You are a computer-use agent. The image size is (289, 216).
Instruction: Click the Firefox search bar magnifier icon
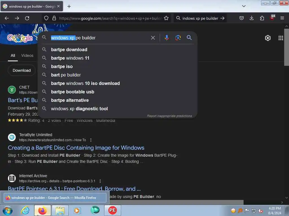pyautogui.click(x=178, y=18)
